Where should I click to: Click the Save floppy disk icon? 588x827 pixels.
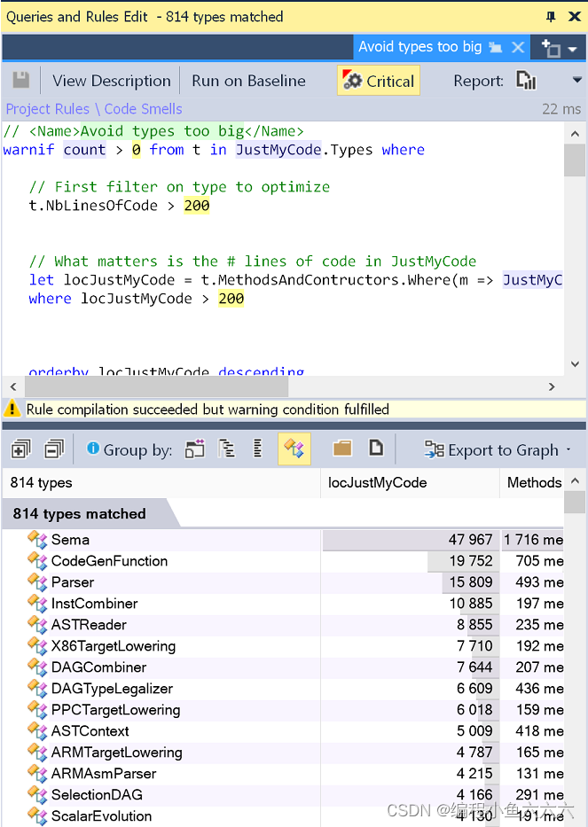tap(21, 80)
